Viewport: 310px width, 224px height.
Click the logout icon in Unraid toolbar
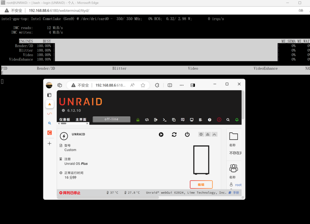coord(156,120)
